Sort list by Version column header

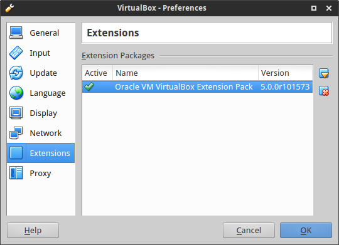point(286,73)
